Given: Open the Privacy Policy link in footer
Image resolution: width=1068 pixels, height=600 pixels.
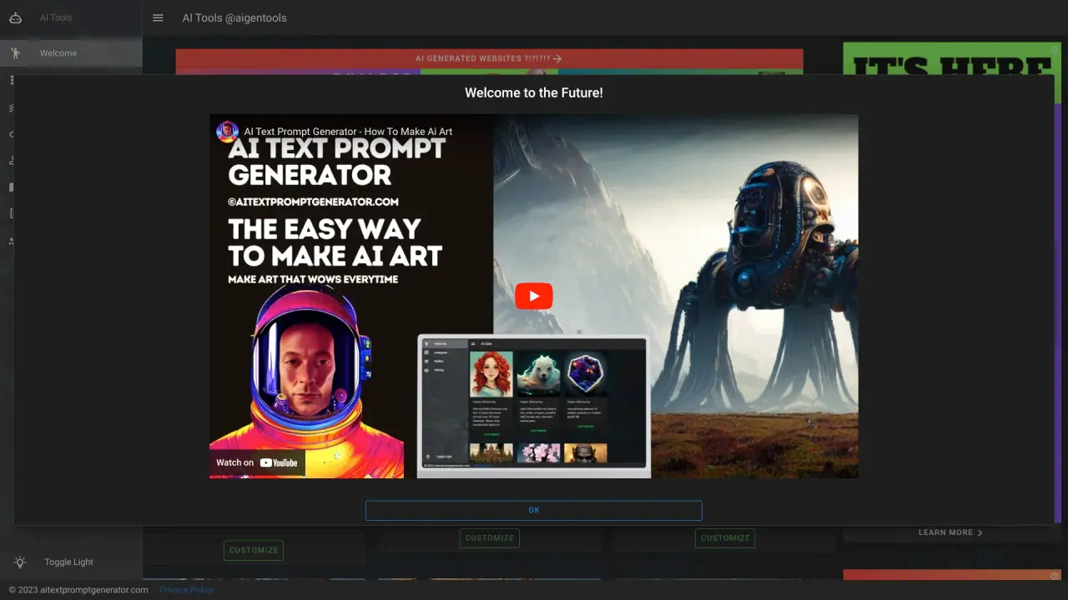Looking at the screenshot, I should point(187,590).
